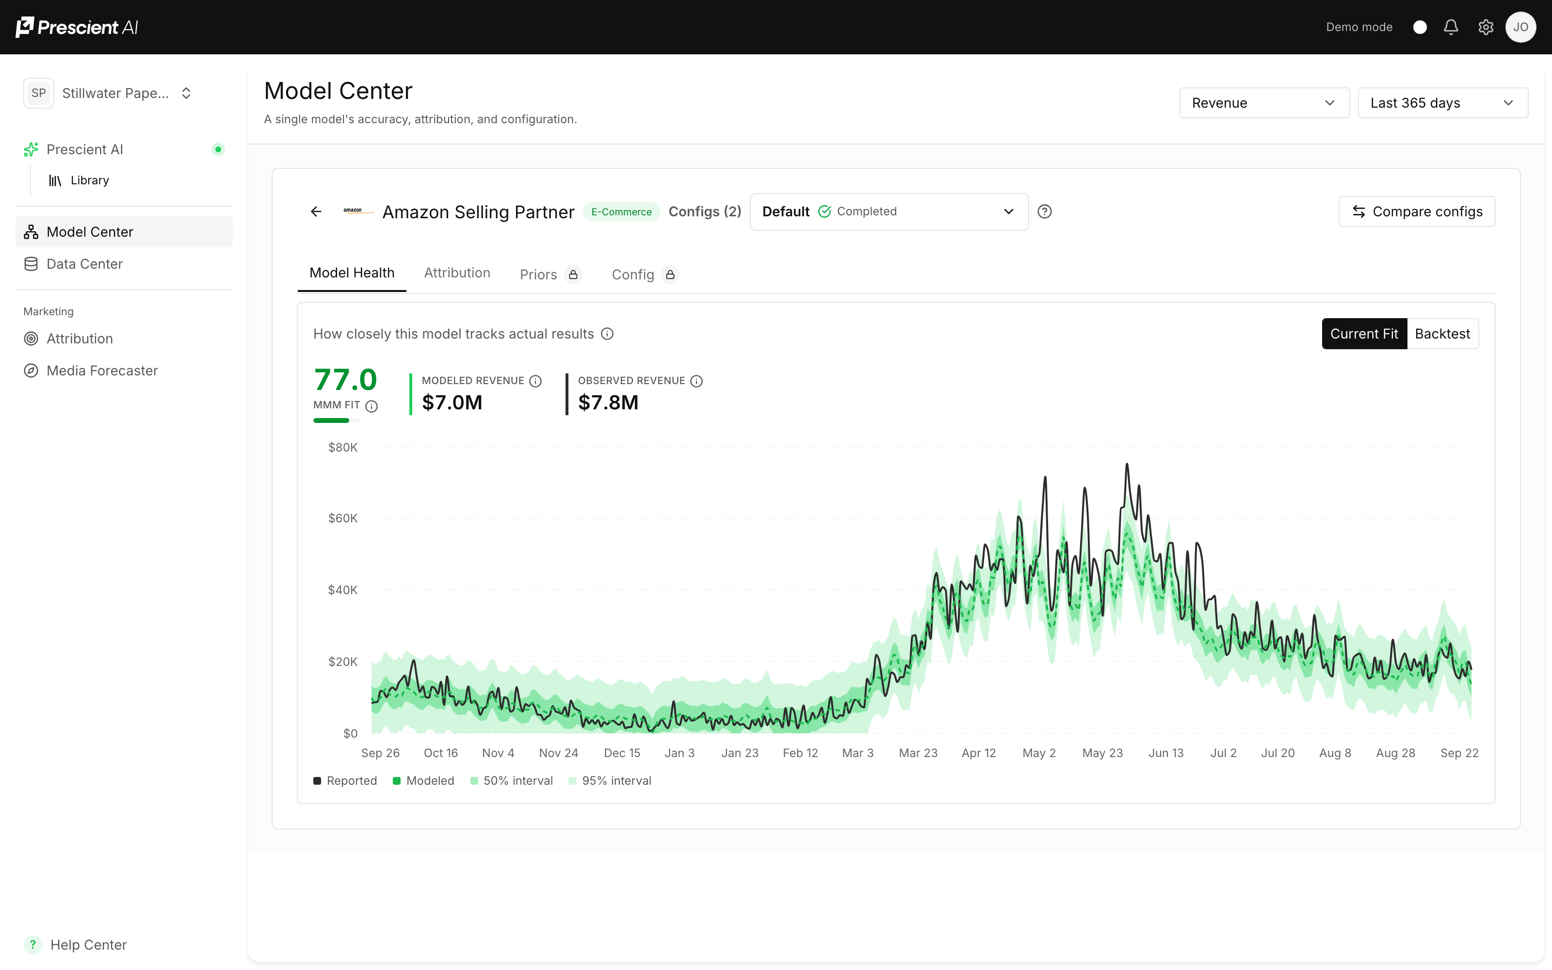Click the help icon next to config dropdown
The height and width of the screenshot is (970, 1552).
(x=1045, y=212)
